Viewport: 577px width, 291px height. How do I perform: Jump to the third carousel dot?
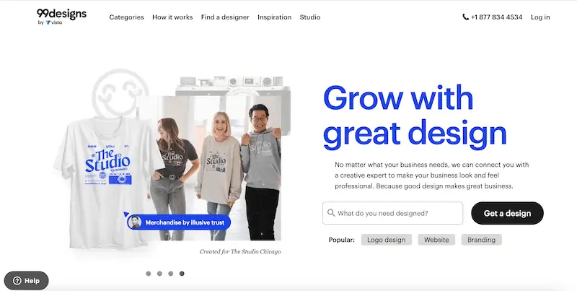point(171,274)
